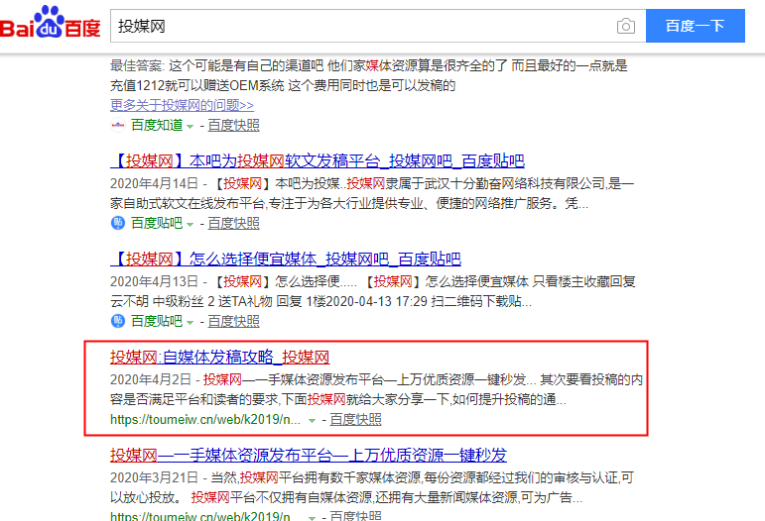
Task: Click 百度贴吧 label under 怎么选择便宜媒体 result
Action: click(x=157, y=321)
